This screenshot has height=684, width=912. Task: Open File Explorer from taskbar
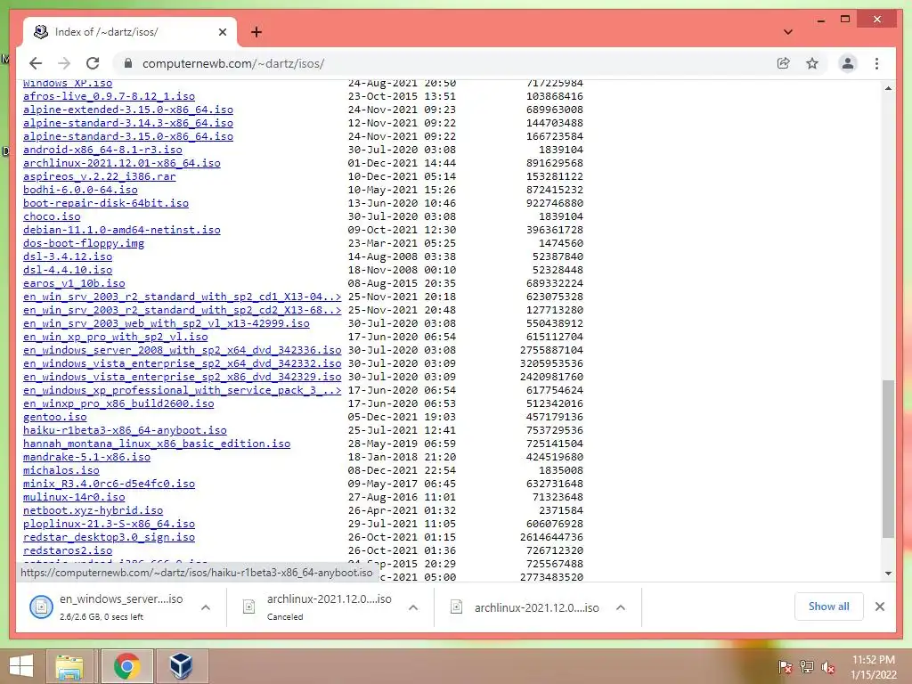(69, 666)
